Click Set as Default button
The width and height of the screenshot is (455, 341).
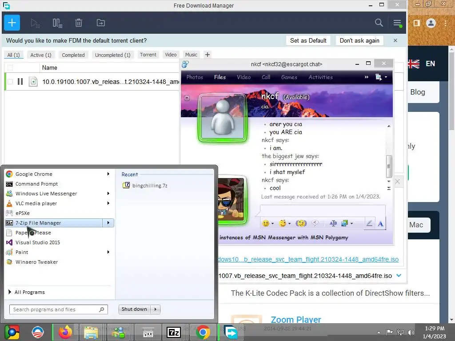(x=308, y=40)
